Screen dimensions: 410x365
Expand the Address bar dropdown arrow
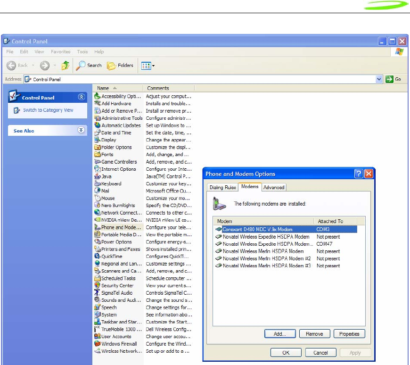(x=378, y=79)
